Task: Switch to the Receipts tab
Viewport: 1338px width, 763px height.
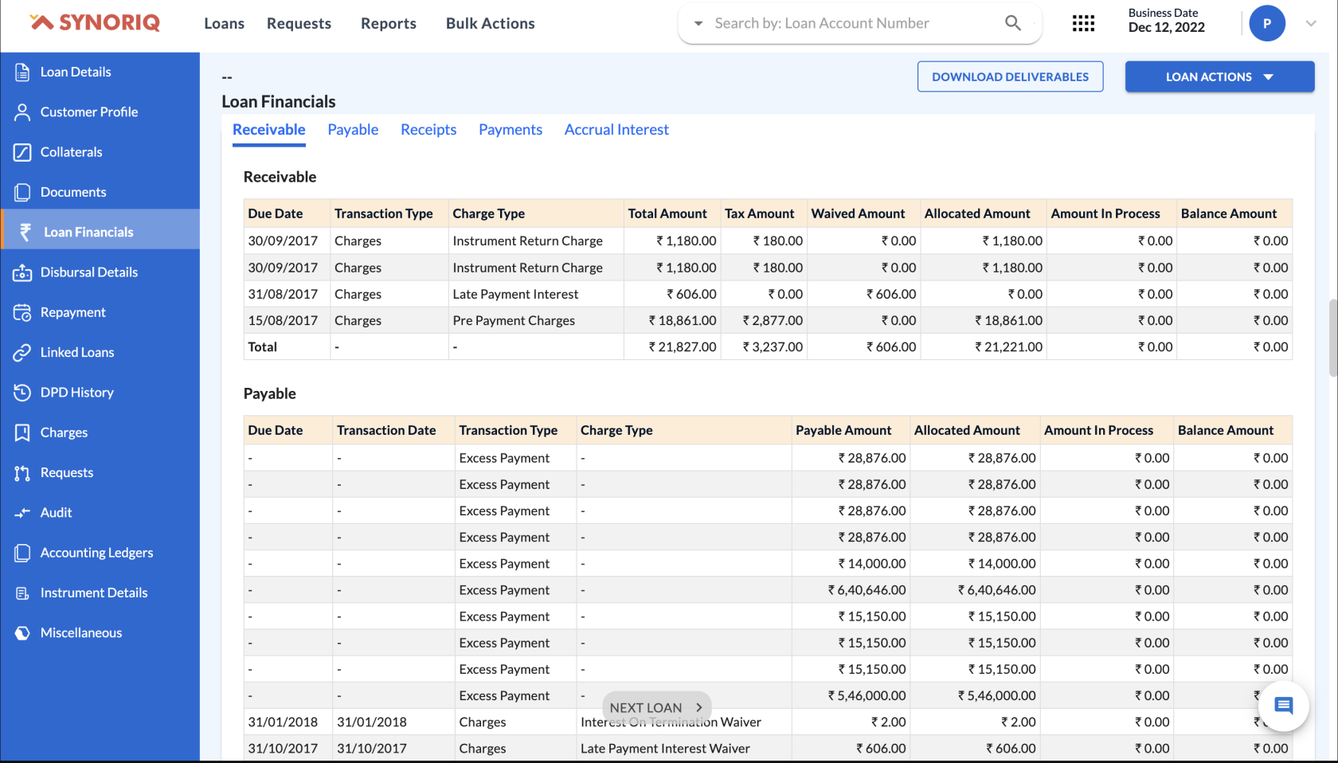Action: [428, 130]
